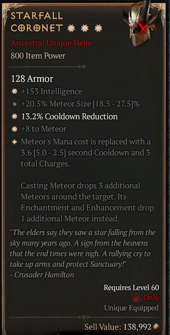Click star icon beside Cooldown Reduction

coord(14,117)
